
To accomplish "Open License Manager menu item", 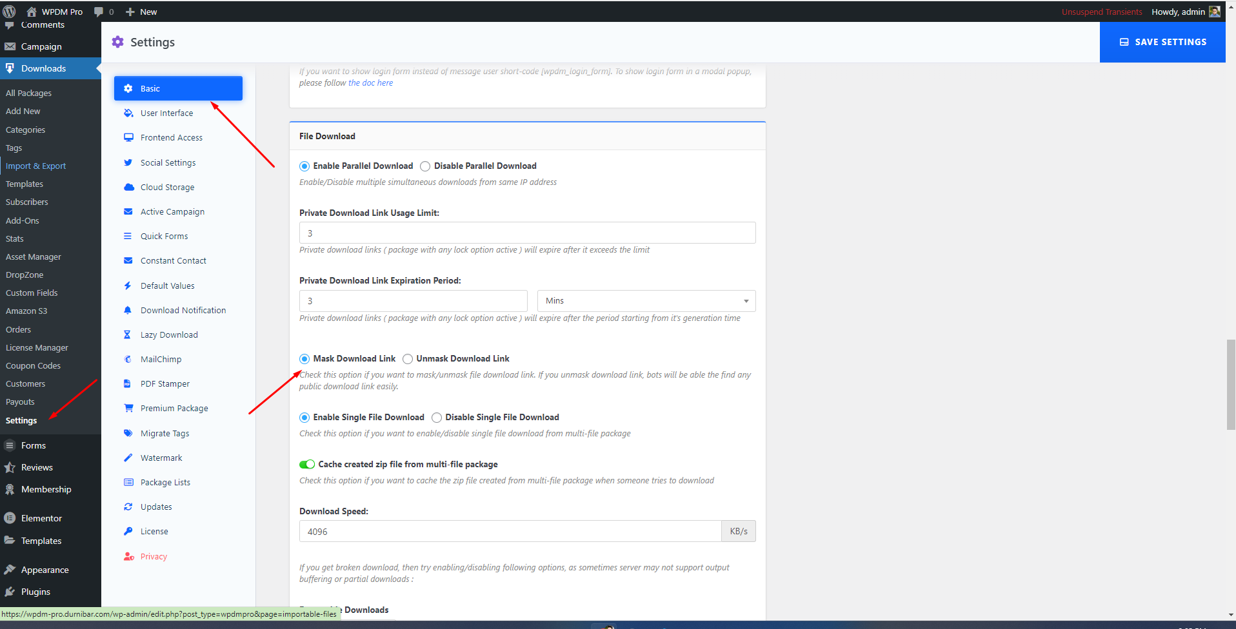I will coord(37,347).
